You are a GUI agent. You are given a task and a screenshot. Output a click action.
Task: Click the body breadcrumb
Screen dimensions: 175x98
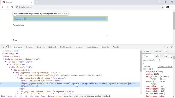10,96
